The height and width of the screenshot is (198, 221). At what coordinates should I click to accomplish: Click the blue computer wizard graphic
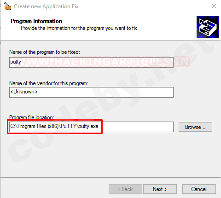coord(208,27)
